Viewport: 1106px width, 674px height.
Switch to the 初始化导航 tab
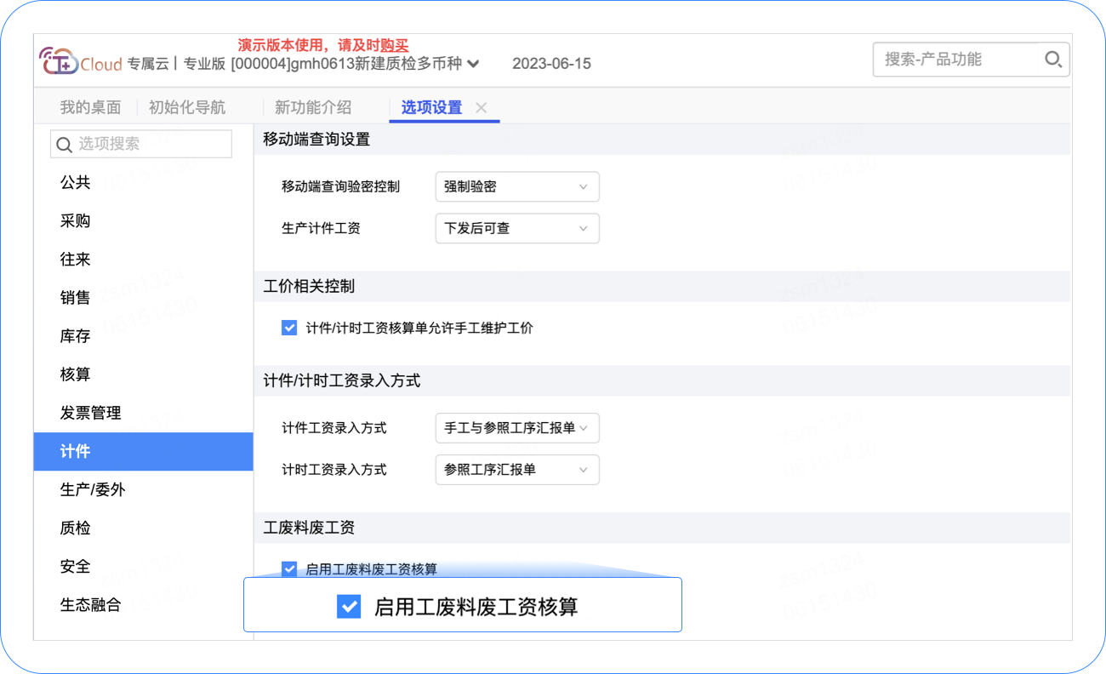(187, 108)
